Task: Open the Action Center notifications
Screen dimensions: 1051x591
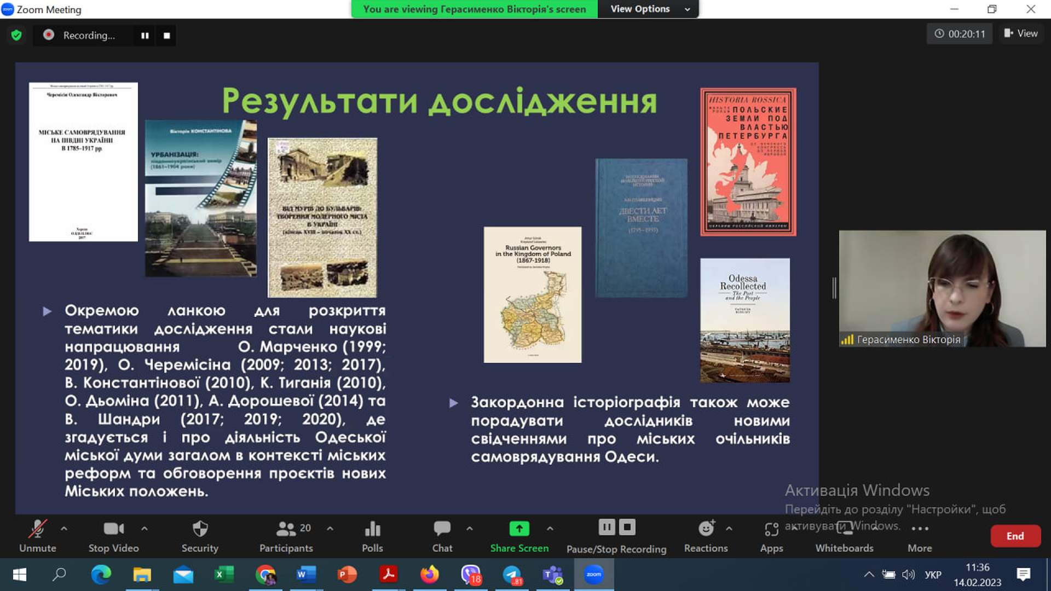Action: tap(1023, 575)
